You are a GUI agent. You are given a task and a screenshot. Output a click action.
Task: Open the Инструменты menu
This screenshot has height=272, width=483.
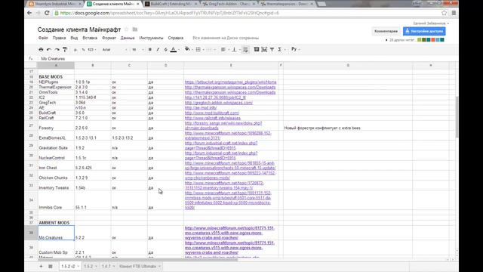pyautogui.click(x=151, y=38)
